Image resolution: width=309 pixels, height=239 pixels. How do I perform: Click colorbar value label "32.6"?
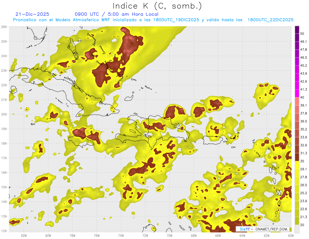(304, 145)
